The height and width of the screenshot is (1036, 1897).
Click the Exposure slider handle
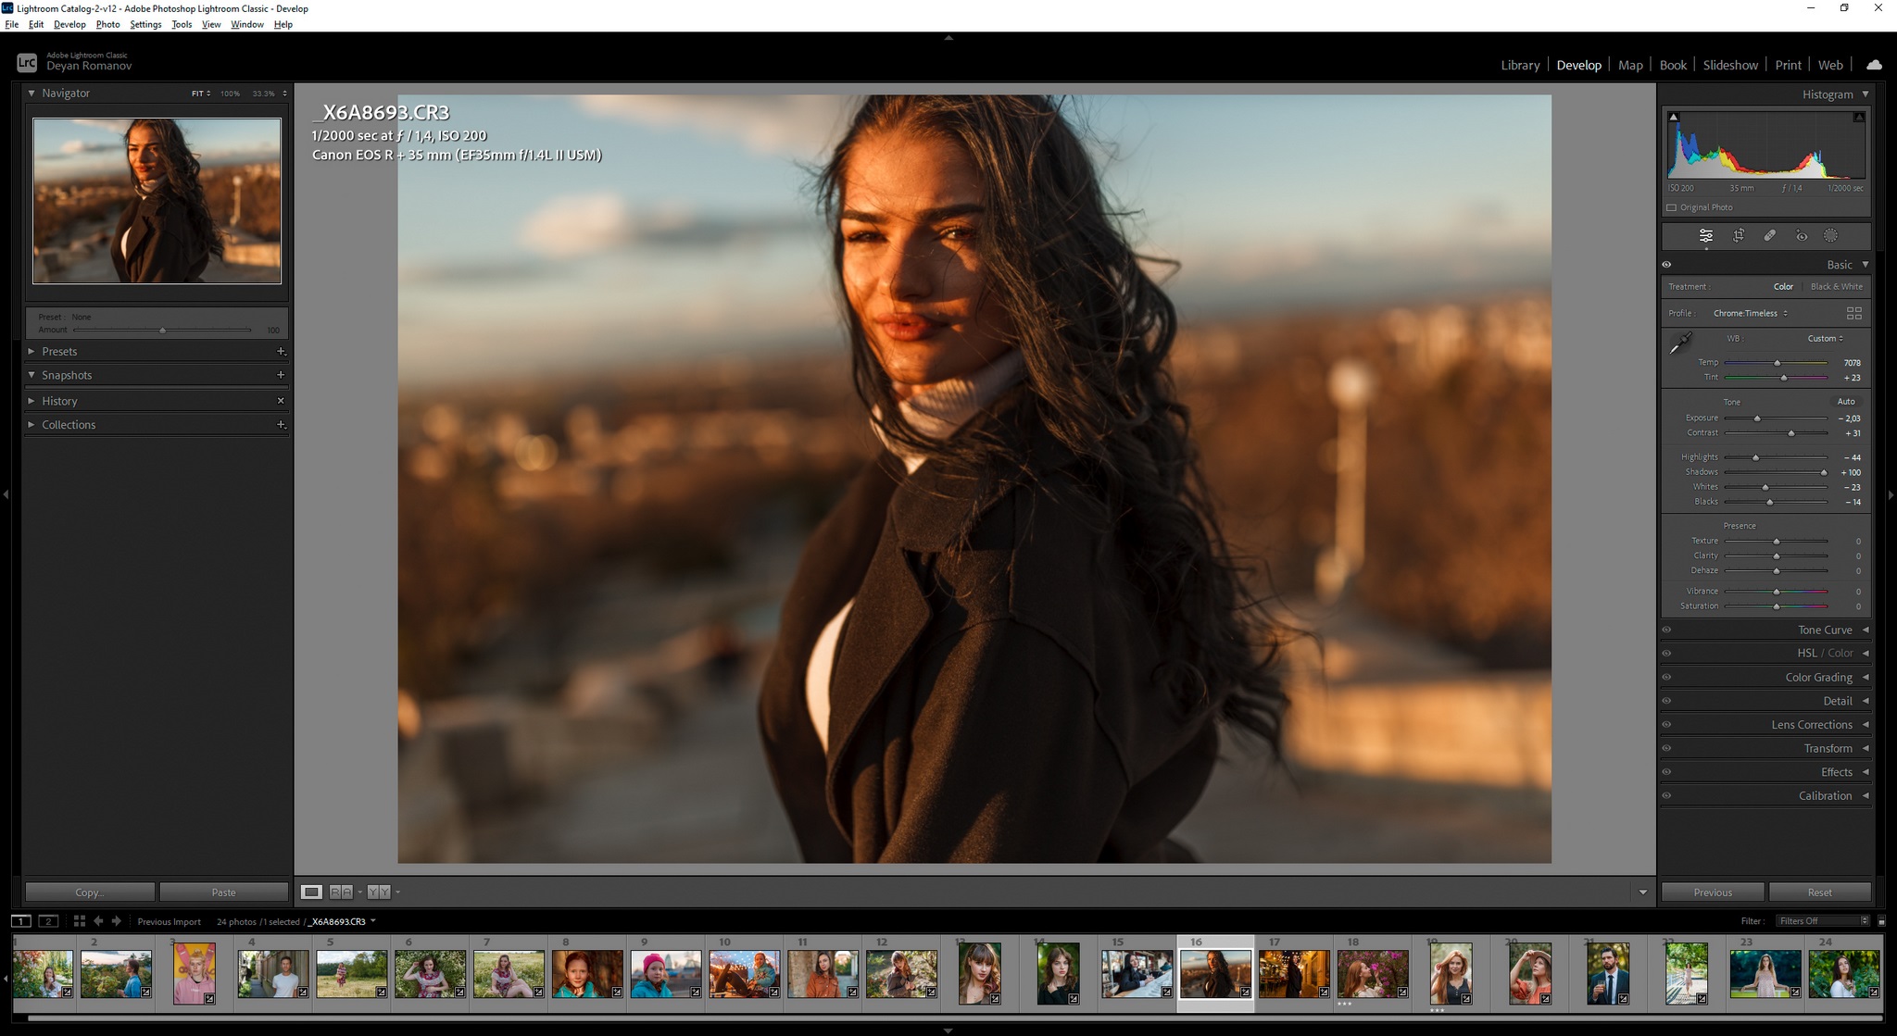(1757, 418)
